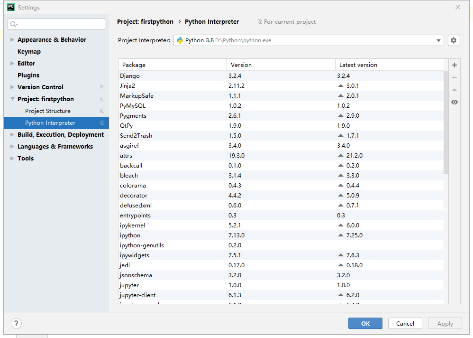Open the interpreter gear settings icon
This screenshot has height=338, width=473.
tap(454, 40)
